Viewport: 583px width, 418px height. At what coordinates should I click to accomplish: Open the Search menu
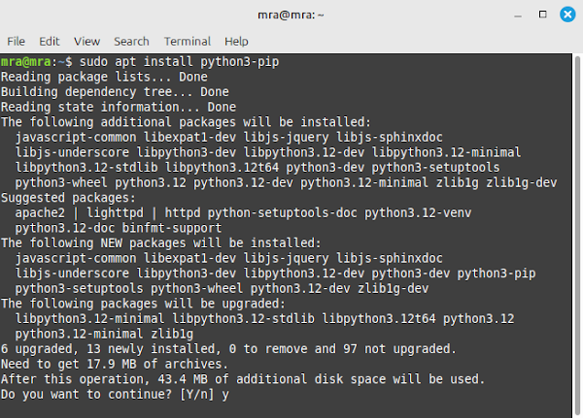pos(131,41)
